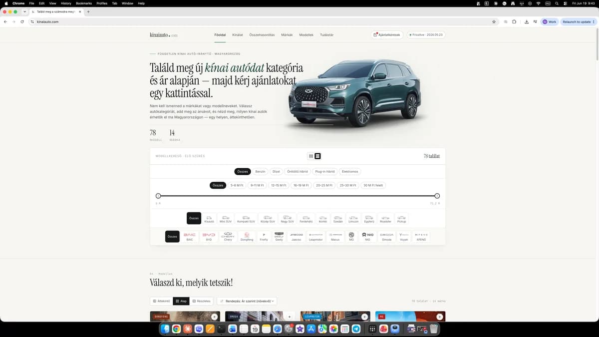Filter by Dízel fuel type
Image resolution: width=599 pixels, height=337 pixels.
coord(276,171)
